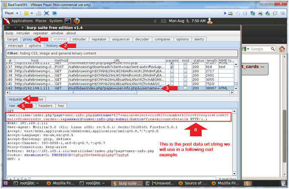Toggle params checkbox for row 139
This screenshot has width=289, height=189.
(172, 75)
